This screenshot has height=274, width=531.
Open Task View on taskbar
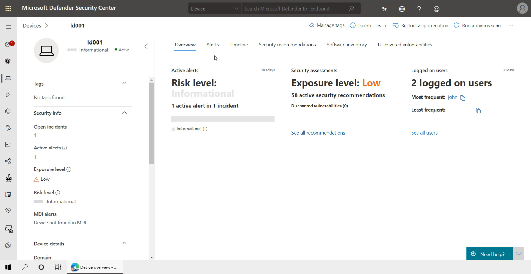coord(58,267)
